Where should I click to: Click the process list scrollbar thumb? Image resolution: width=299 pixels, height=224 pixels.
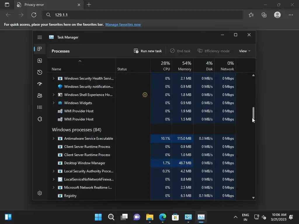tap(253, 113)
